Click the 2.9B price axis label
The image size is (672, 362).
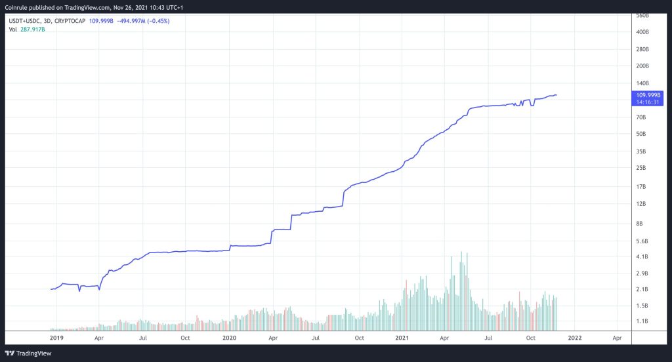(642, 273)
